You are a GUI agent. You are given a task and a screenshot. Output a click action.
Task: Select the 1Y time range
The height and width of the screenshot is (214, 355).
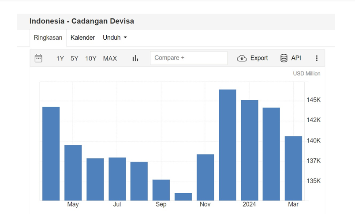point(60,58)
